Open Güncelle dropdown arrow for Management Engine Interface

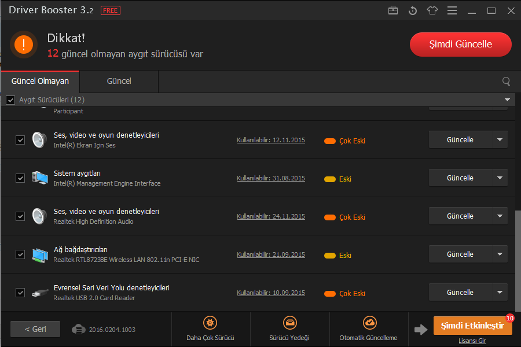[x=500, y=178]
